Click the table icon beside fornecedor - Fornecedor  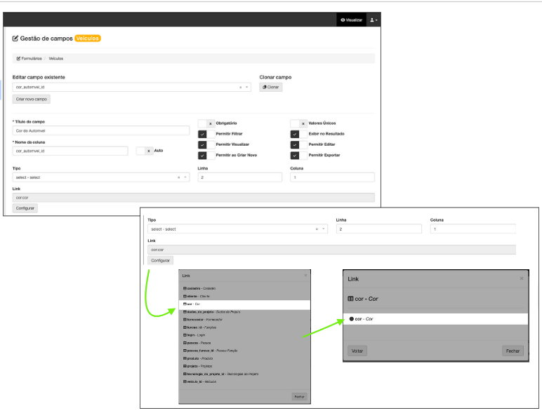(x=185, y=320)
